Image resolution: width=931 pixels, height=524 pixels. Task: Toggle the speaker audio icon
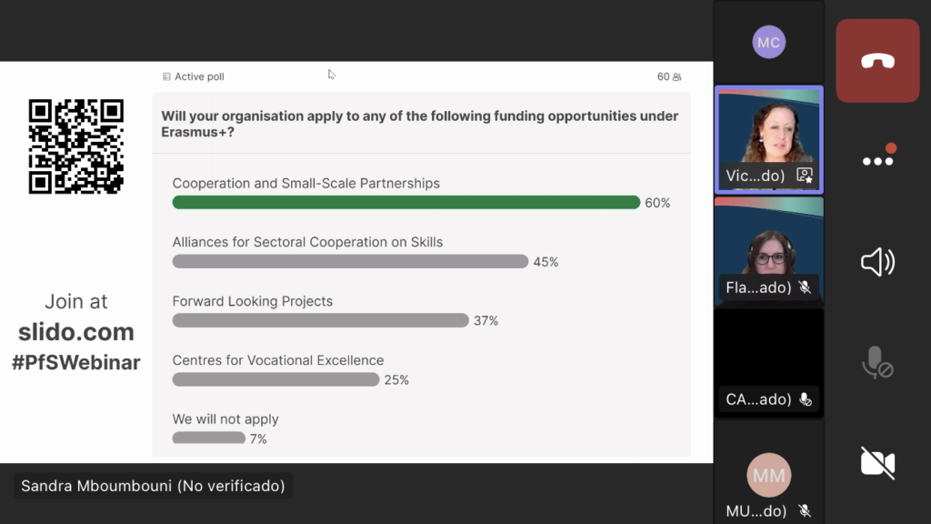coord(877,263)
